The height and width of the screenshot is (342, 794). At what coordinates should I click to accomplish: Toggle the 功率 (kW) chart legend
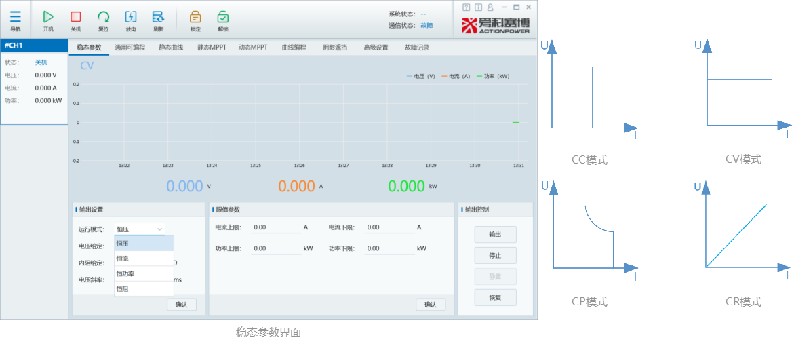[x=493, y=77]
